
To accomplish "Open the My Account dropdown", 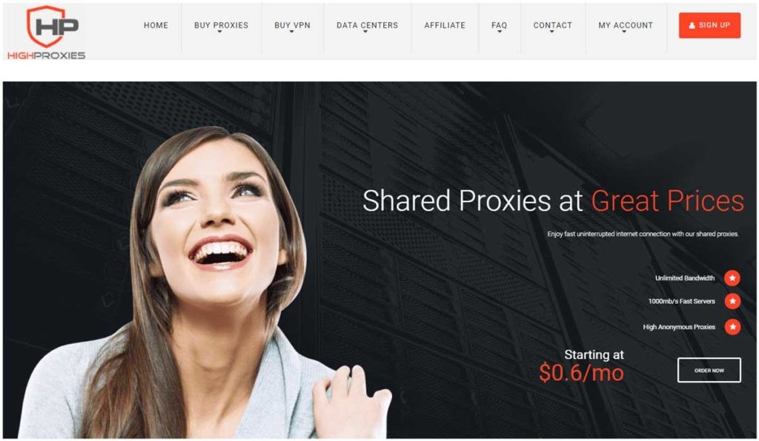I will (x=624, y=32).
